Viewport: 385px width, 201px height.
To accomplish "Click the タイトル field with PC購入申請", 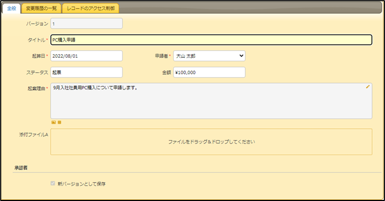I will 211,40.
